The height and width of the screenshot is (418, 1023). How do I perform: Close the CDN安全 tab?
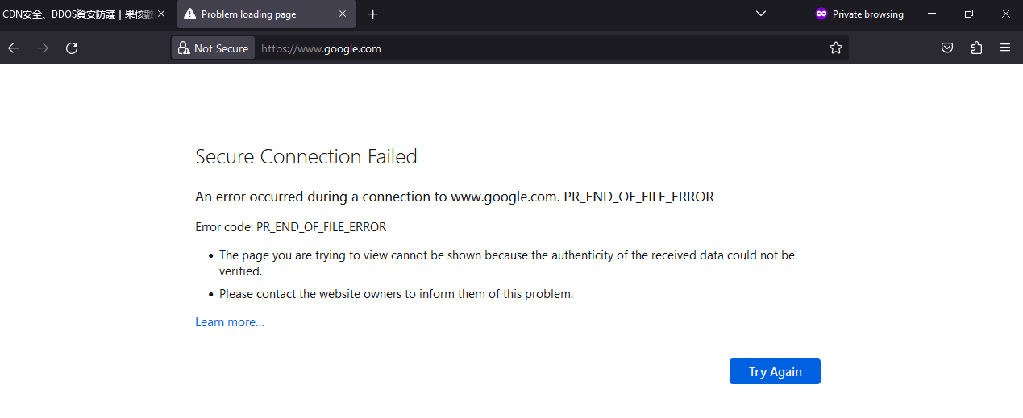(161, 14)
